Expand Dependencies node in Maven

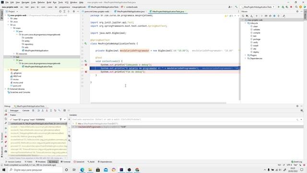click(245, 59)
